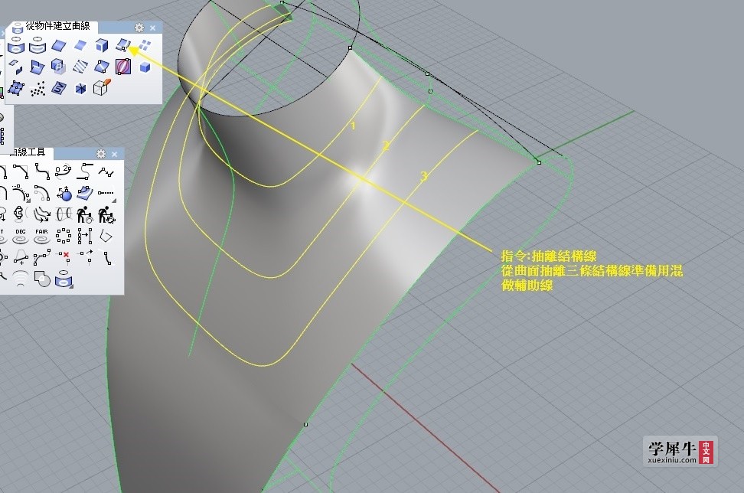Select the Create UV curves icon

click(58, 88)
